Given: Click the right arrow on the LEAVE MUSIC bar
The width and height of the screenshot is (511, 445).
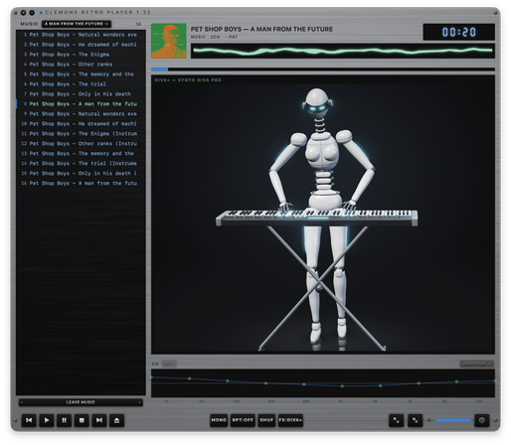Looking at the screenshot, I should coord(139,402).
